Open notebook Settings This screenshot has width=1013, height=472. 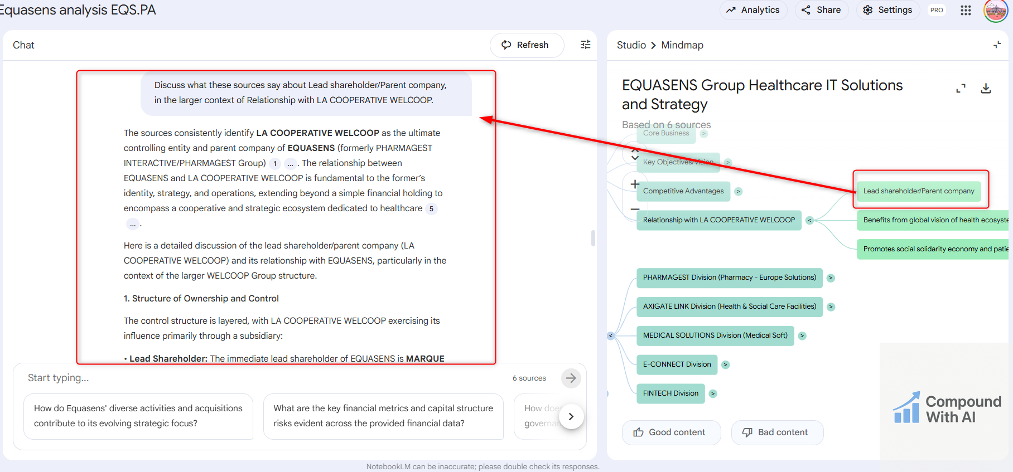point(887,10)
